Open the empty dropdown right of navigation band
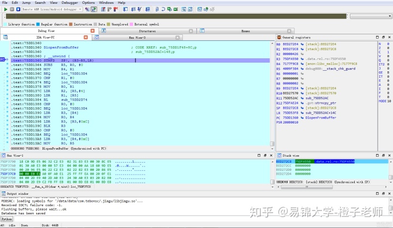The width and height of the screenshot is (393, 228). pyautogui.click(x=371, y=16)
